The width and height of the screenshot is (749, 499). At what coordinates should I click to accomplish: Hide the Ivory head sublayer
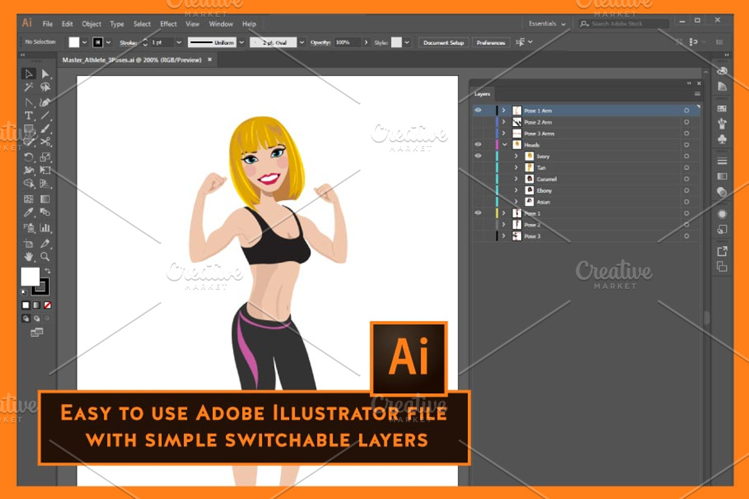click(x=478, y=156)
